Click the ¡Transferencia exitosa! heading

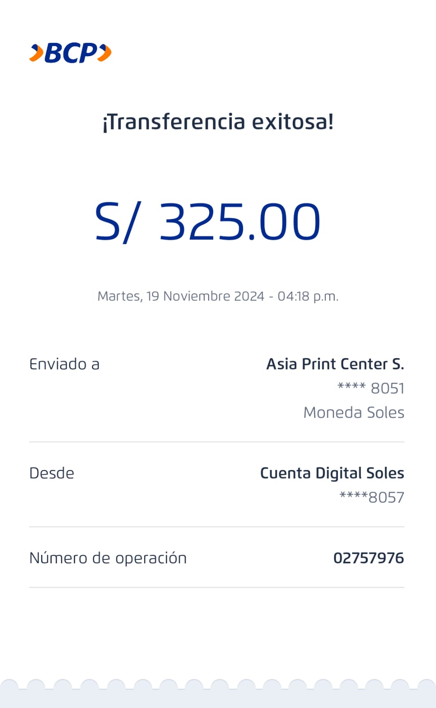218,122
